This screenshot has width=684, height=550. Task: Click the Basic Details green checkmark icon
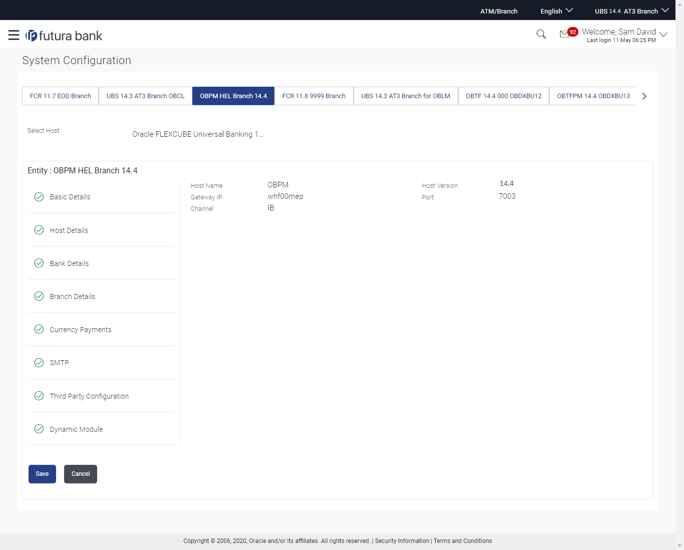pos(39,197)
